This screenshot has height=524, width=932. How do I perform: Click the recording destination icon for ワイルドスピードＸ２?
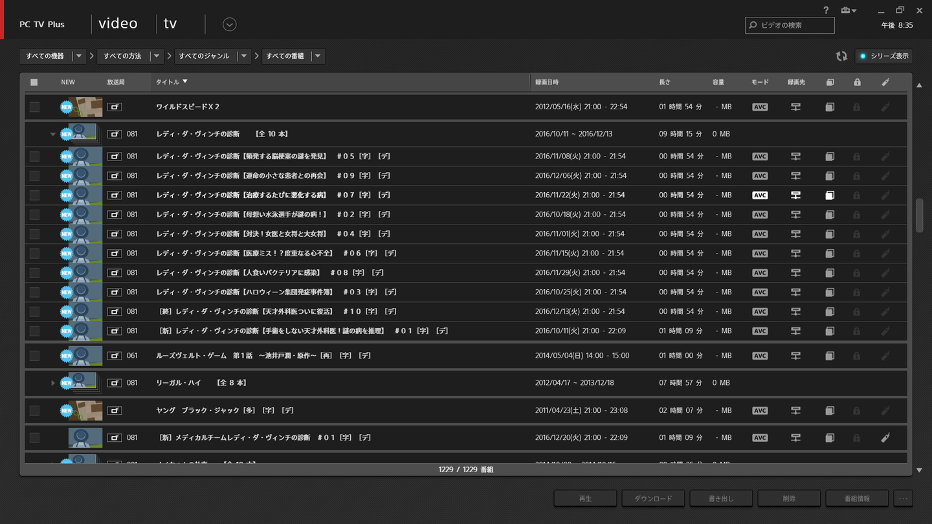click(x=795, y=107)
